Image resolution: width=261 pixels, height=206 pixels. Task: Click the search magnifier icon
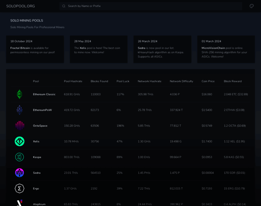coord(64,6)
